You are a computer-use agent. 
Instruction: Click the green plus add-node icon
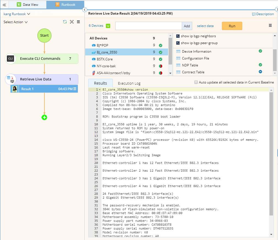tap(44, 117)
